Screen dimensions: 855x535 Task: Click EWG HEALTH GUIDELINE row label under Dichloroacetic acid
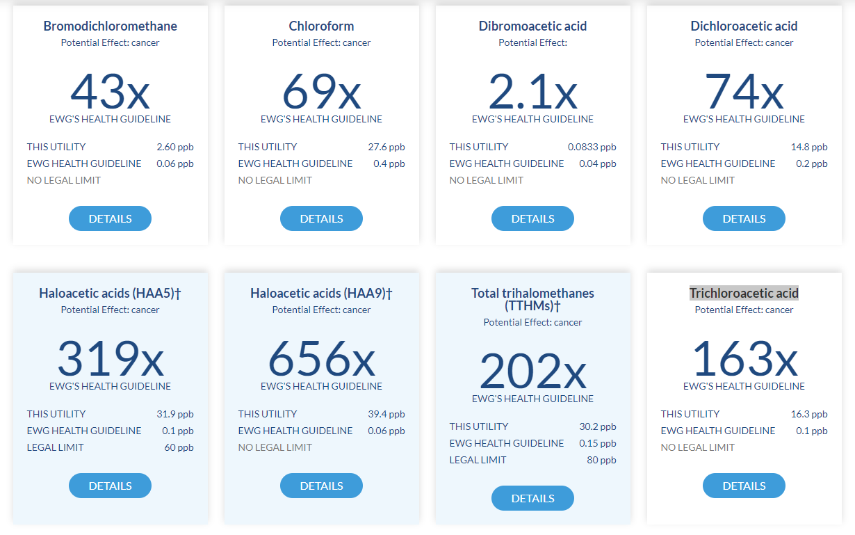718,163
